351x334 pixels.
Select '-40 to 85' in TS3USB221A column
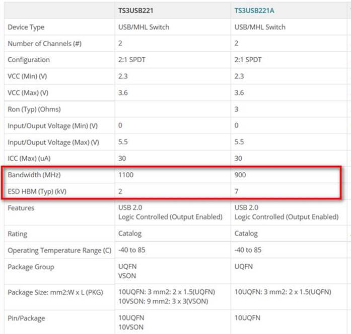click(248, 250)
